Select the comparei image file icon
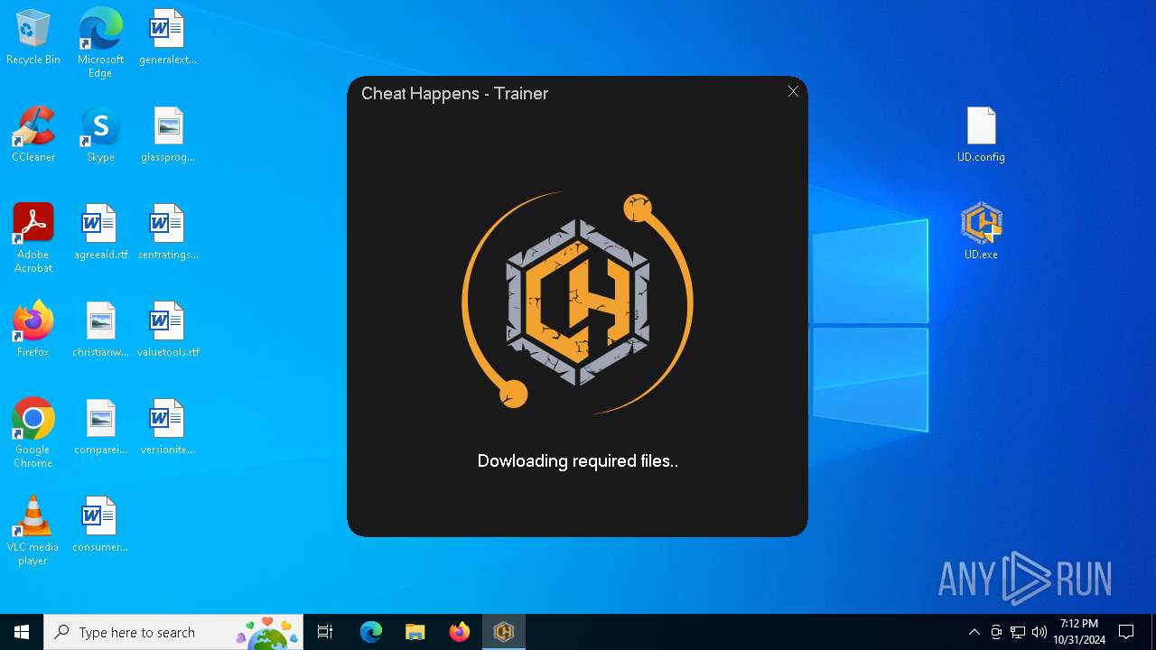Screen dimensions: 1156x650 point(100,428)
